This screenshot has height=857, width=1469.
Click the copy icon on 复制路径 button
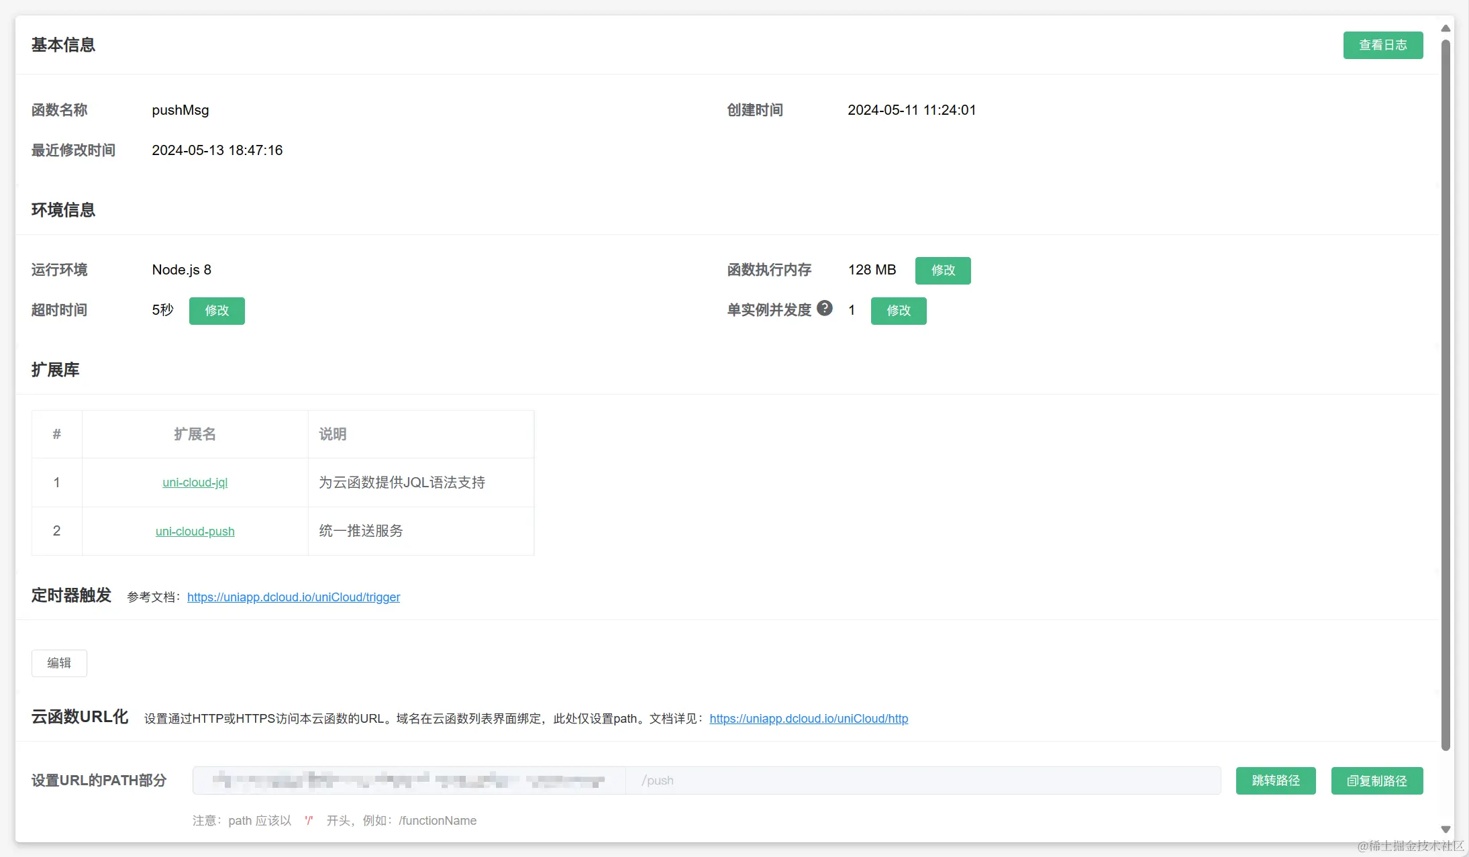point(1353,781)
